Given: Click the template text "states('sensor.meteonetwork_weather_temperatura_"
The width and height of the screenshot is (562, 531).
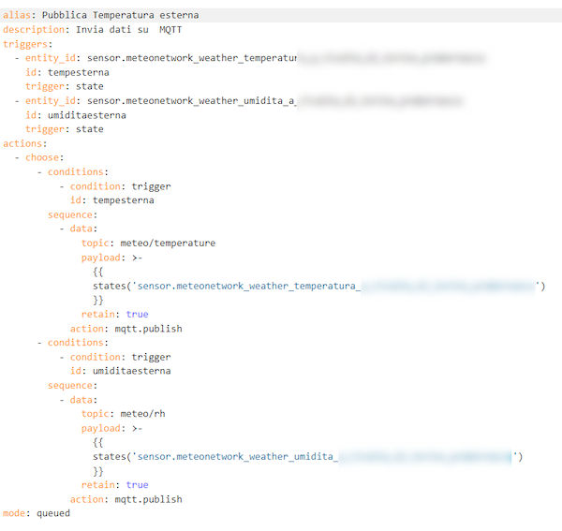Looking at the screenshot, I should pos(227,286).
